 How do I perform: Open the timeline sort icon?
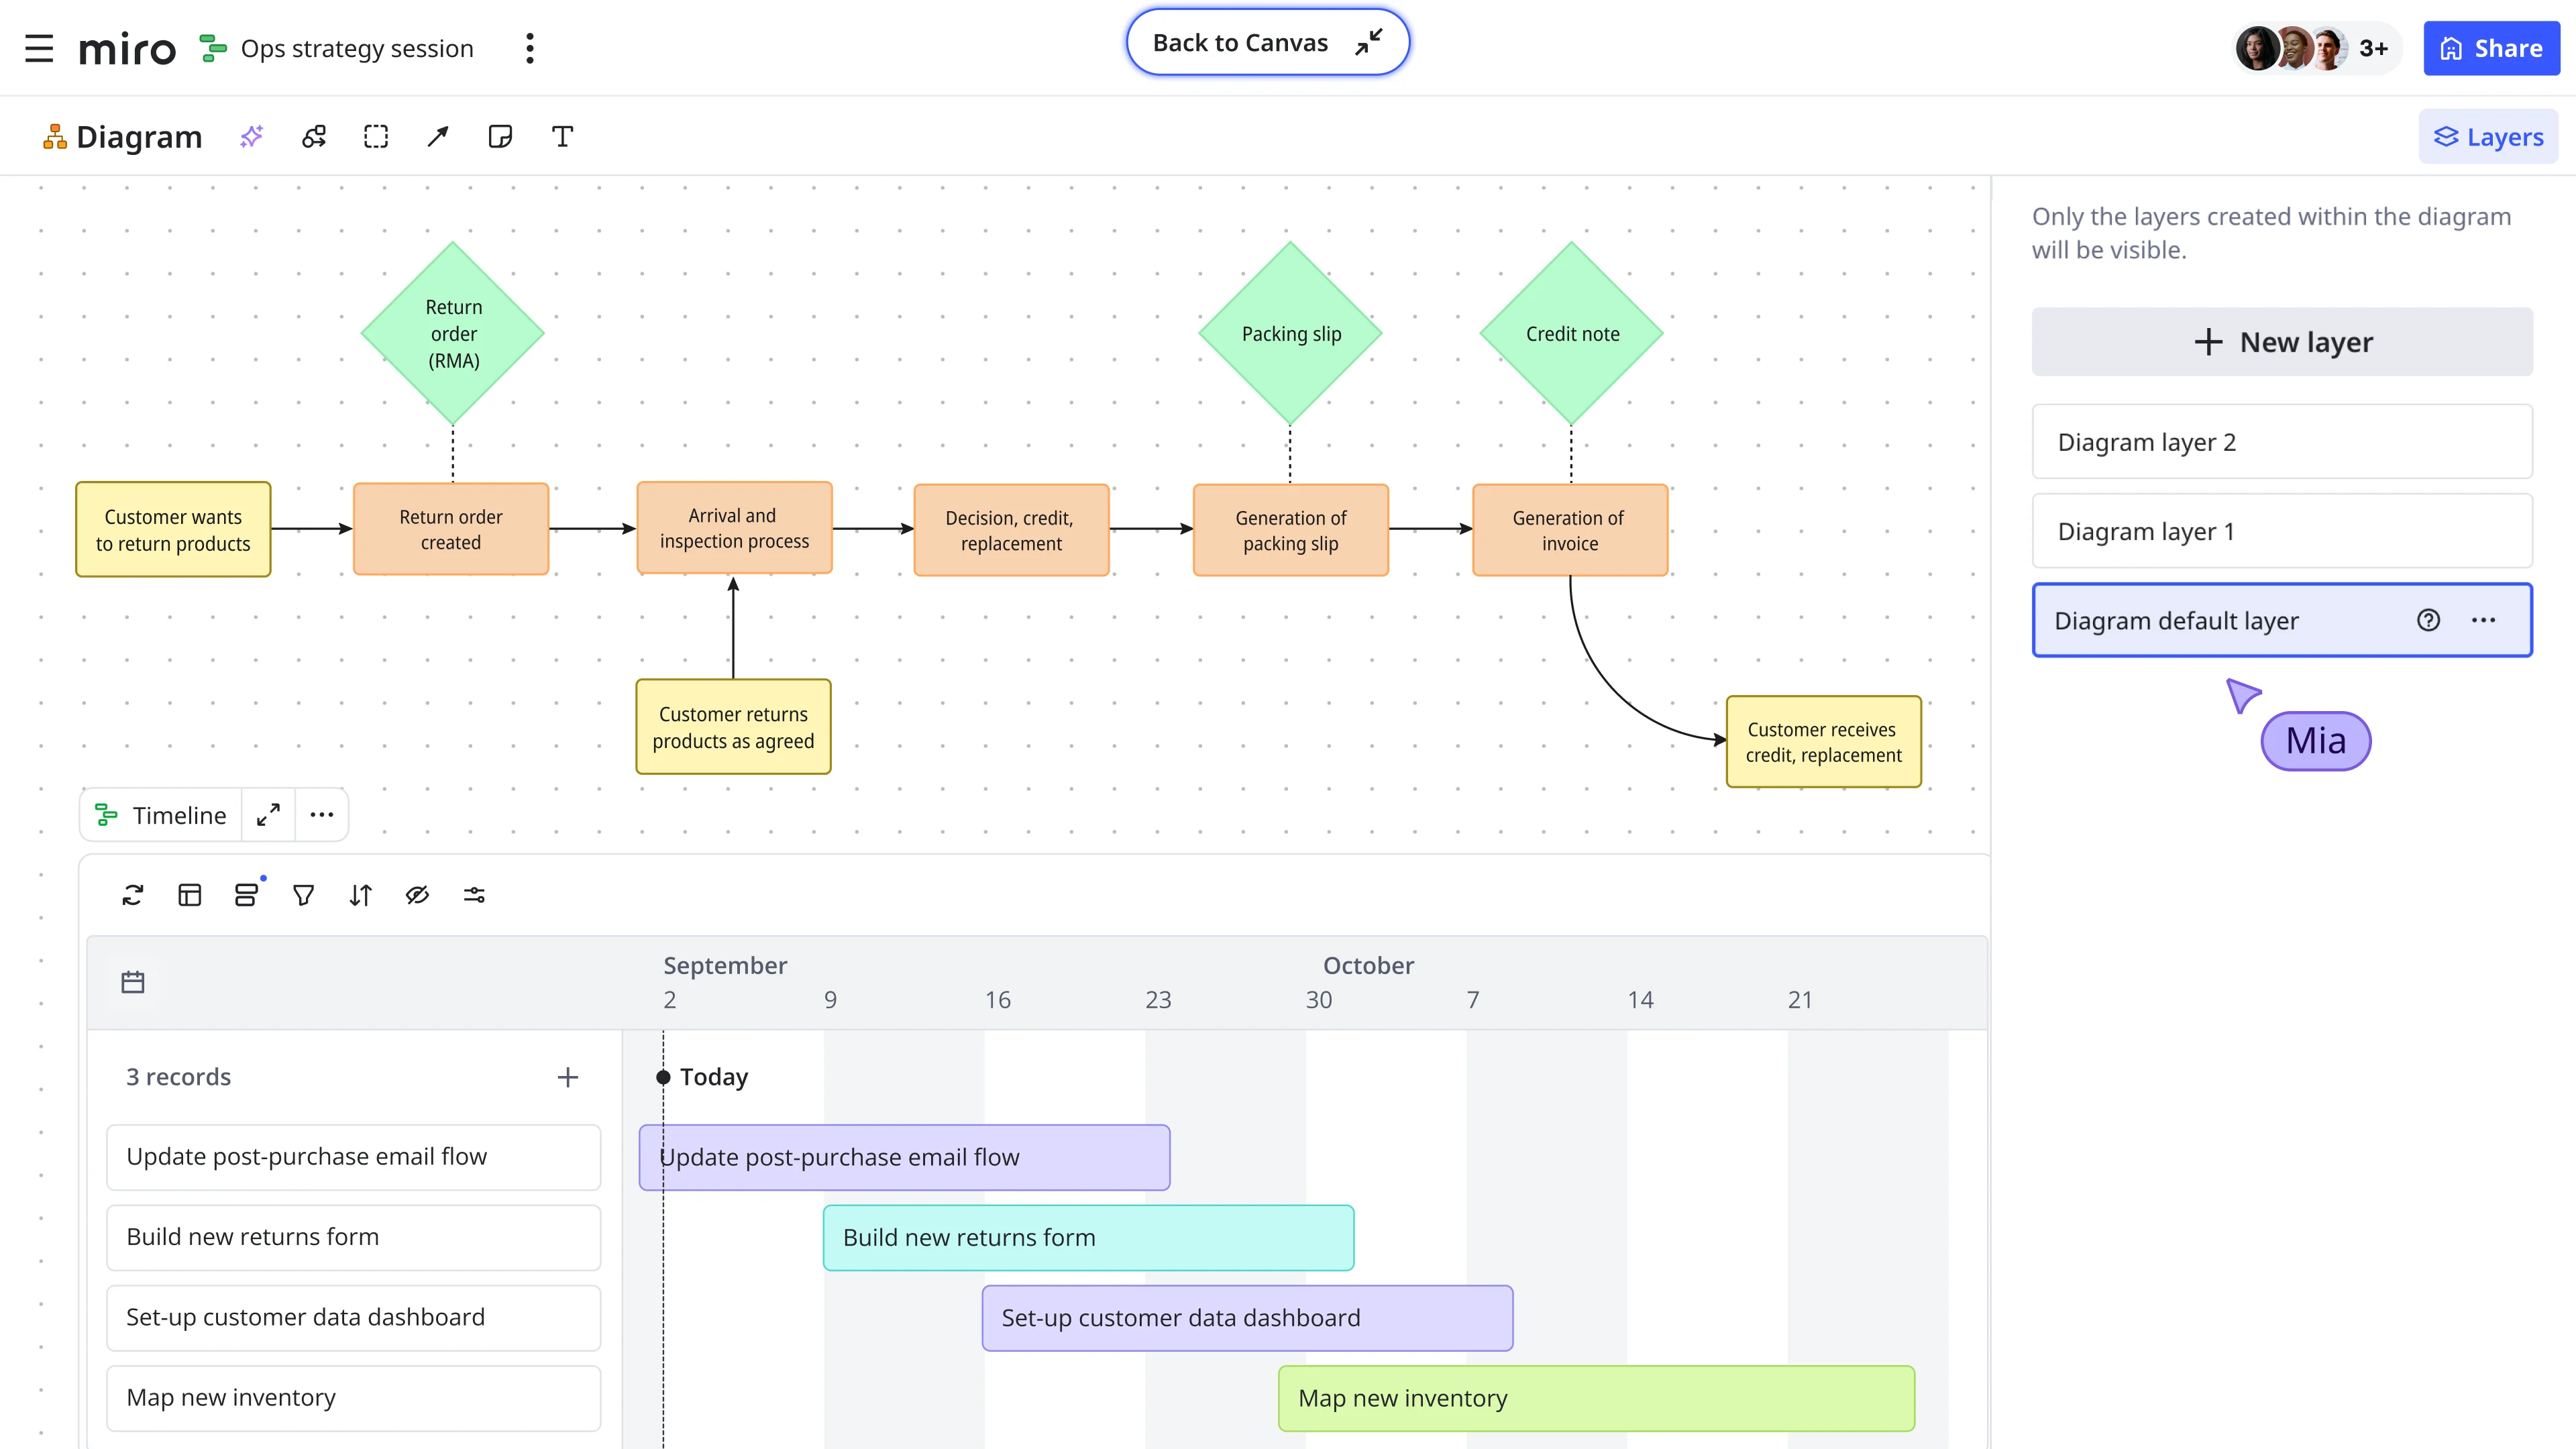(x=361, y=895)
